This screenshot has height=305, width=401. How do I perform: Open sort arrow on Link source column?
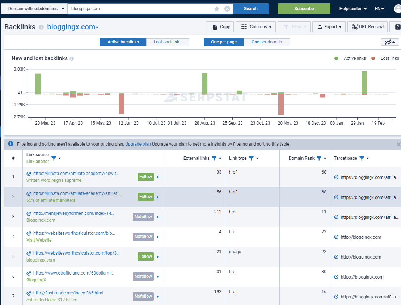coord(60,158)
